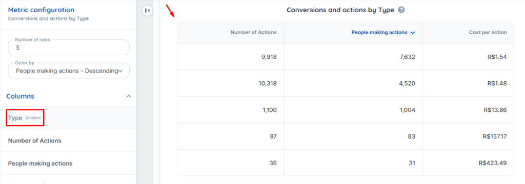Select the 1,100 actions cell
The width and height of the screenshot is (525, 184).
pyautogui.click(x=231, y=109)
